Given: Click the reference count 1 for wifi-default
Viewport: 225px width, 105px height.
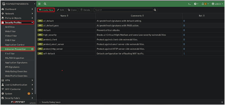Looking at the screenshot, I should 184,54.
